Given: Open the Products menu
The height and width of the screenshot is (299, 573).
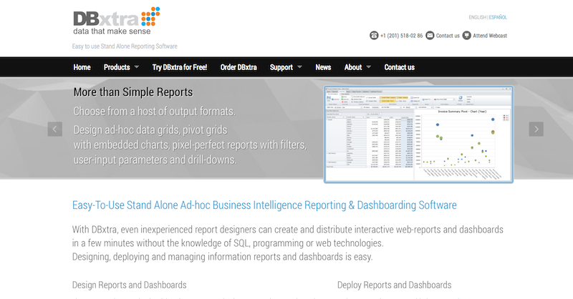Looking at the screenshot, I should 117,67.
